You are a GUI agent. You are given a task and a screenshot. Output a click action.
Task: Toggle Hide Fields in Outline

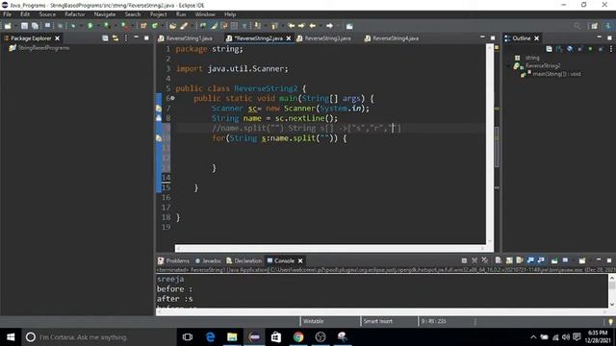tap(569, 49)
